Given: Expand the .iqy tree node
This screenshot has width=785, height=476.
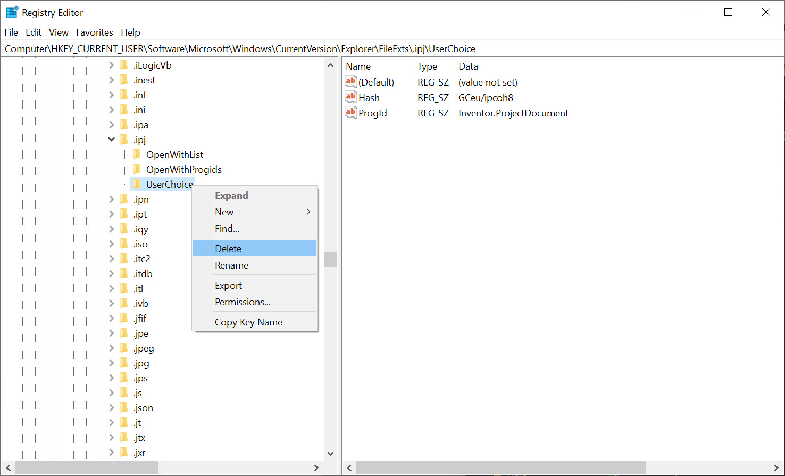Looking at the screenshot, I should 111,229.
